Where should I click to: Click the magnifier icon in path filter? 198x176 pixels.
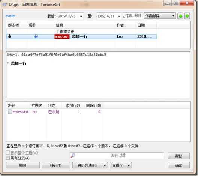click(x=73, y=156)
